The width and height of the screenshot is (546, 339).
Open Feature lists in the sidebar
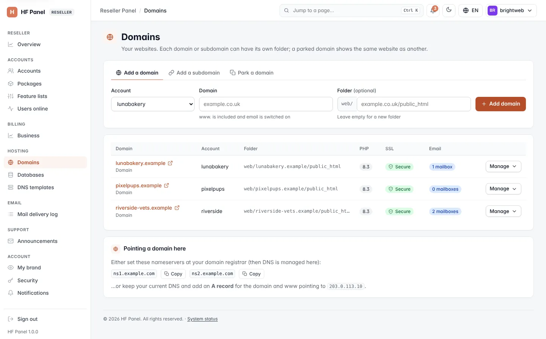click(x=45, y=96)
